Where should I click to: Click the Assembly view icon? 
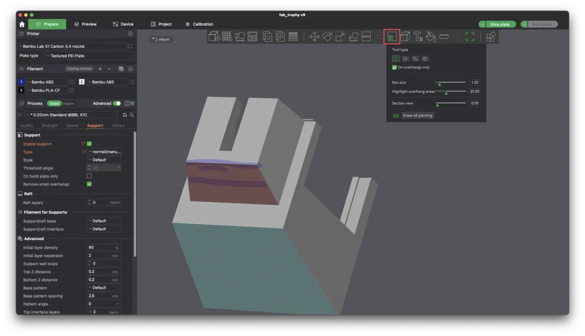click(x=491, y=37)
